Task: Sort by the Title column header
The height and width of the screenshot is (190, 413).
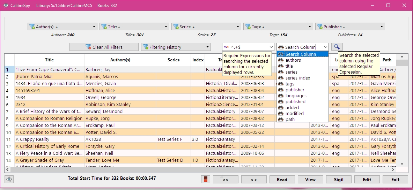Action: 49,60
